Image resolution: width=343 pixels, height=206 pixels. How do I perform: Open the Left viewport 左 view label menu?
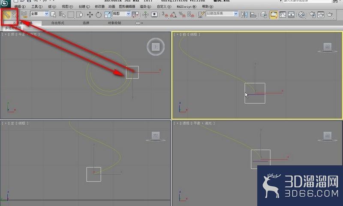pos(12,123)
